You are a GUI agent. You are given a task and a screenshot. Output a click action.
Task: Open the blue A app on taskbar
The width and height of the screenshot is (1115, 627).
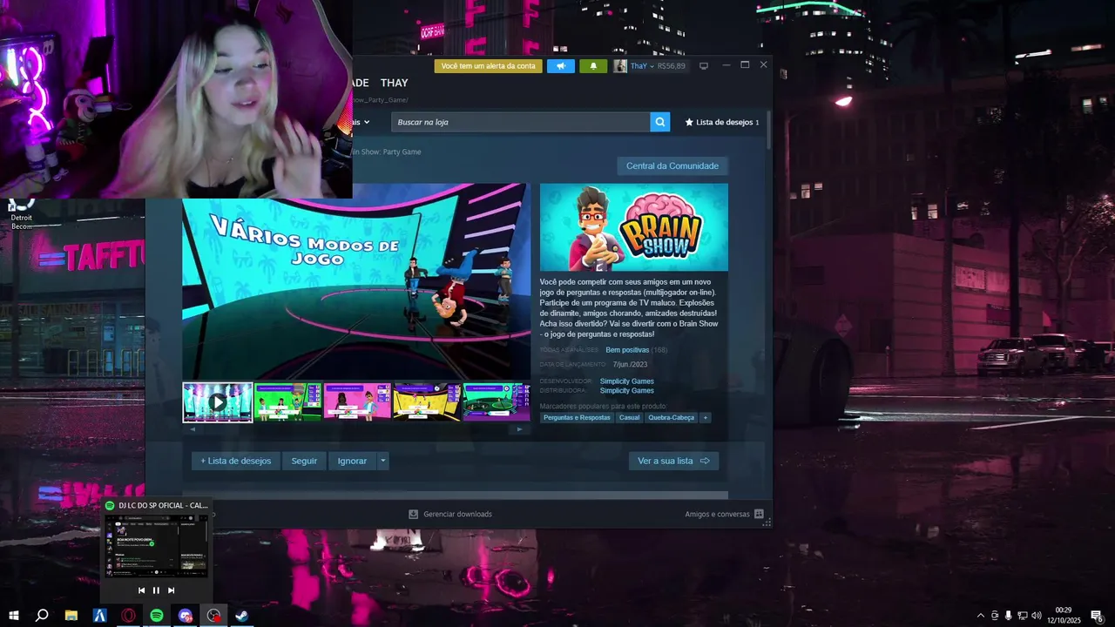coord(100,616)
